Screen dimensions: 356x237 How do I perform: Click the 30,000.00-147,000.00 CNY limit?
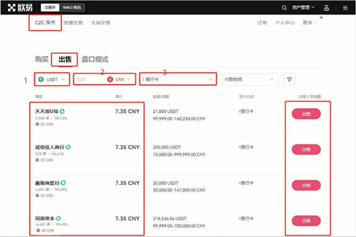click(x=179, y=190)
